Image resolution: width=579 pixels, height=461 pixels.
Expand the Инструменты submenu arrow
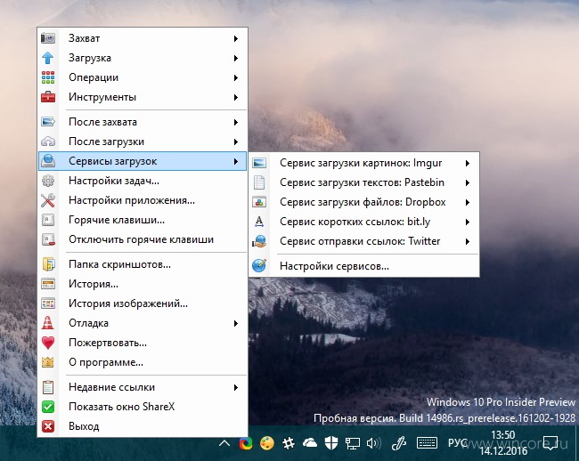coord(236,97)
